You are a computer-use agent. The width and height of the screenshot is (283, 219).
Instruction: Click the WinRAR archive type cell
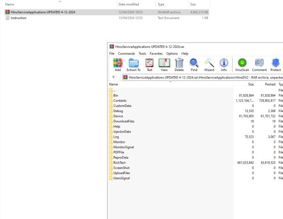click(169, 12)
